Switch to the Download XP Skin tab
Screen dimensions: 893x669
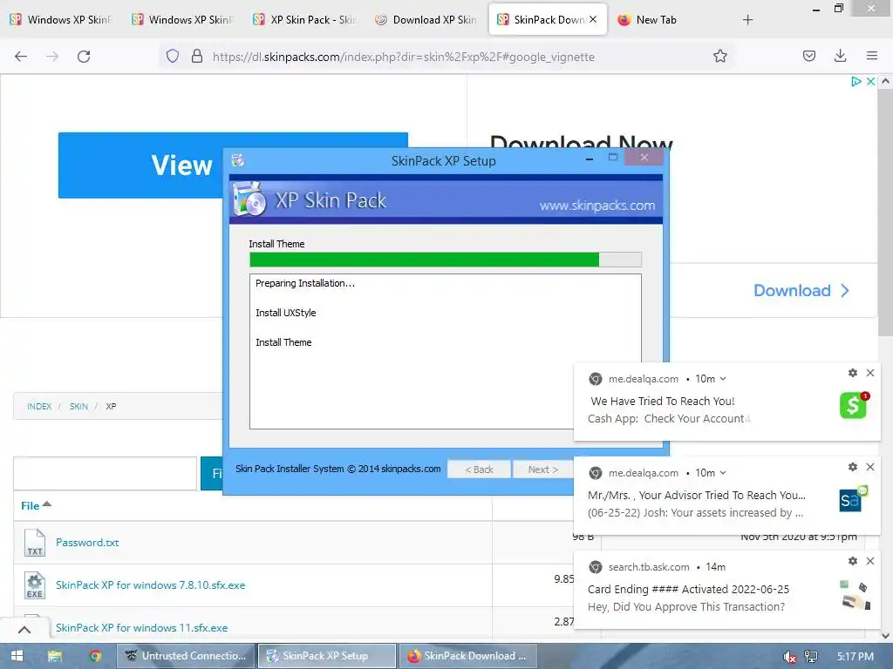coord(426,20)
